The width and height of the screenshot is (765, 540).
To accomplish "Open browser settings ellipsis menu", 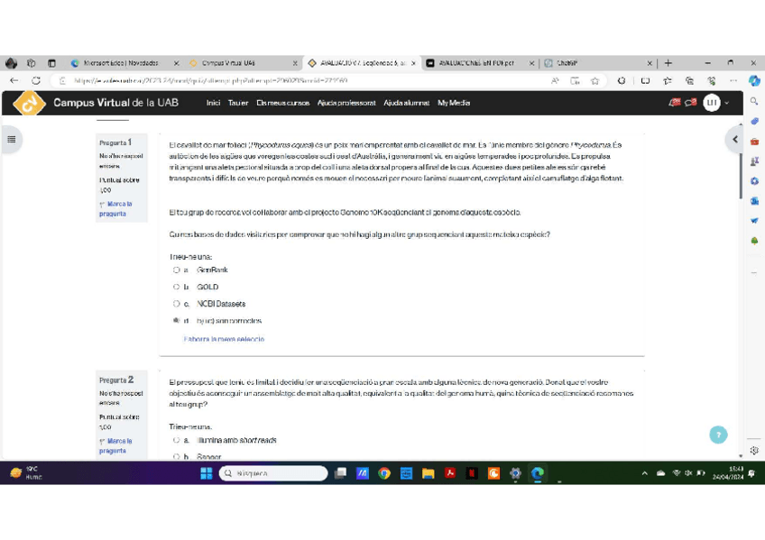I will point(733,81).
